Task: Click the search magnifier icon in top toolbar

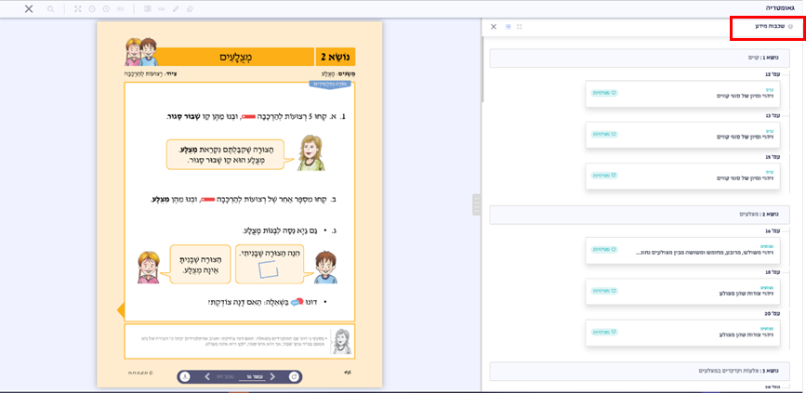Action: pyautogui.click(x=50, y=8)
